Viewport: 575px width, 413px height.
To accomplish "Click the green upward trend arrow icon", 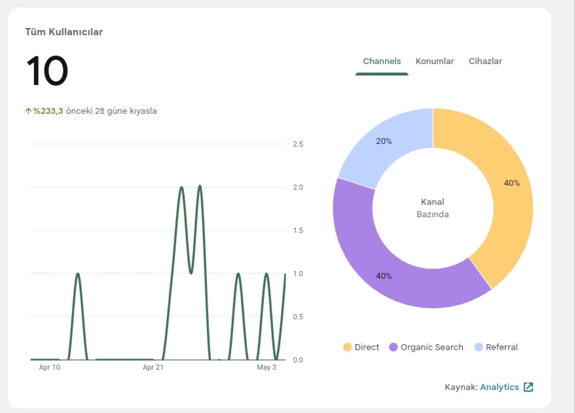I will coord(28,111).
